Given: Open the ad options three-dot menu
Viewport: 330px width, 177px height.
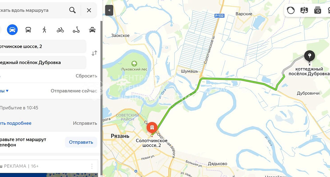Looking at the screenshot, I should click(x=92, y=166).
